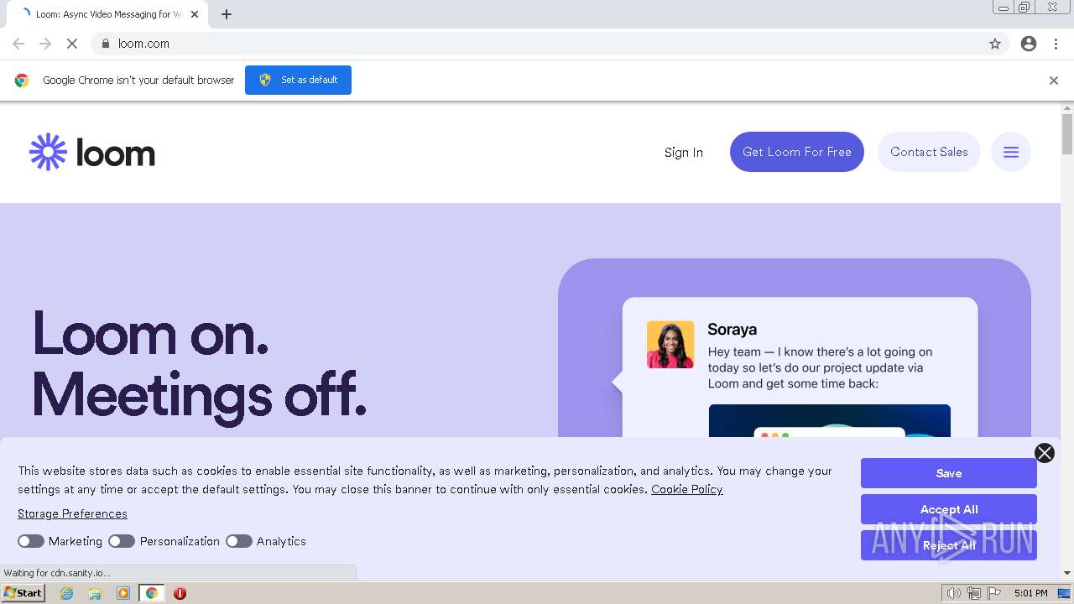
Task: Click Get Loom For Free
Action: coord(797,152)
